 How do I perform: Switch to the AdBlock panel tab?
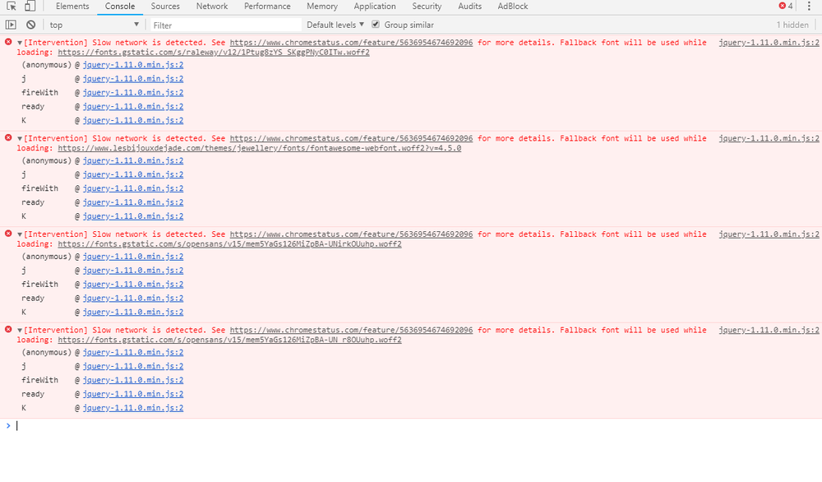(512, 6)
